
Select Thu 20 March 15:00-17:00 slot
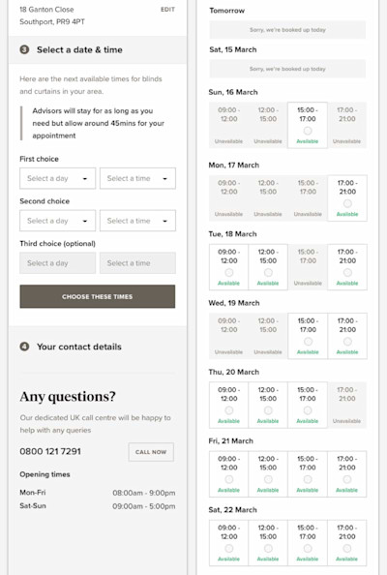(308, 405)
